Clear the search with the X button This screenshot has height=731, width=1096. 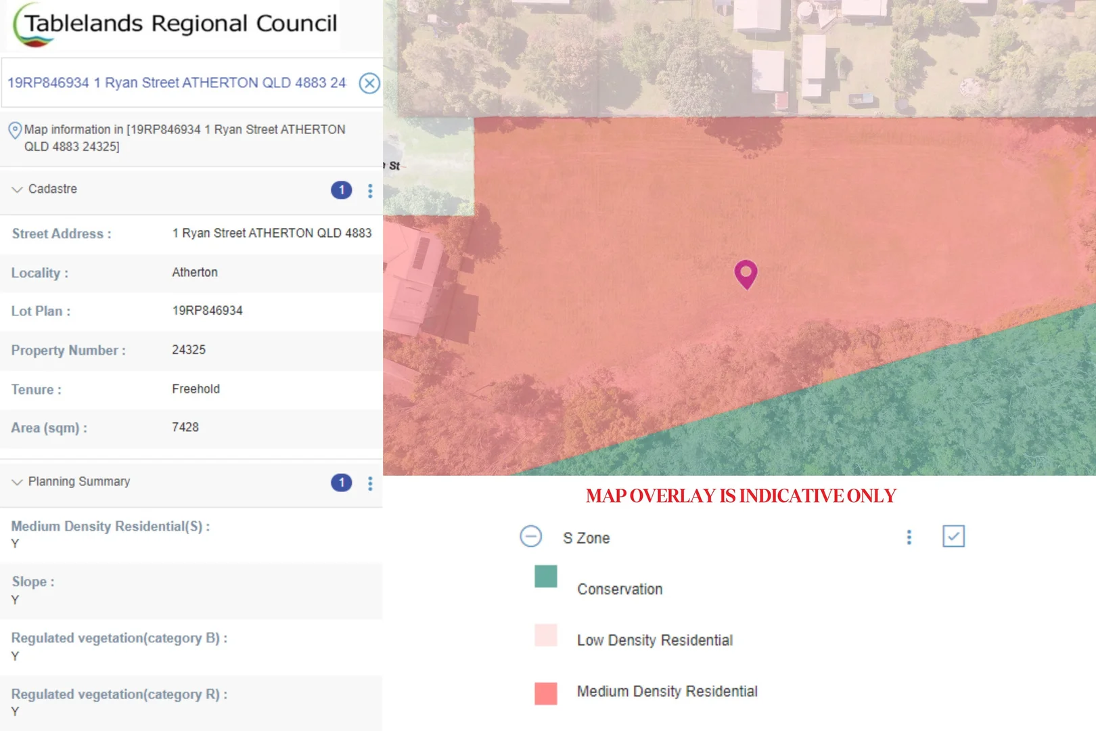point(369,83)
